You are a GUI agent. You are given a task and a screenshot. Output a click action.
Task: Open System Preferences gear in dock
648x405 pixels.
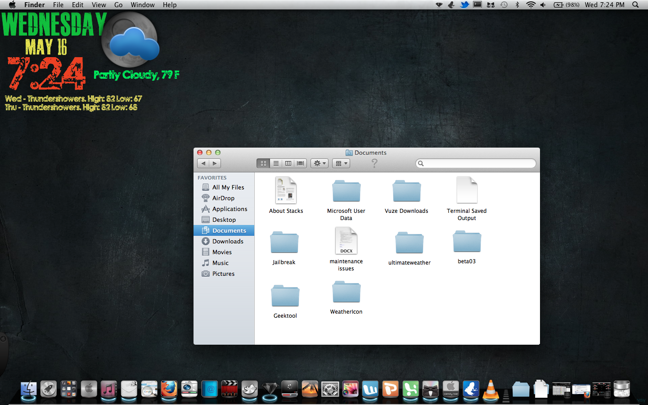click(x=330, y=389)
